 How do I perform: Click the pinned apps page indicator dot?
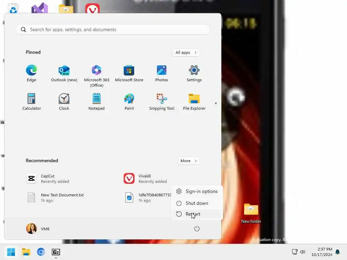pyautogui.click(x=216, y=103)
